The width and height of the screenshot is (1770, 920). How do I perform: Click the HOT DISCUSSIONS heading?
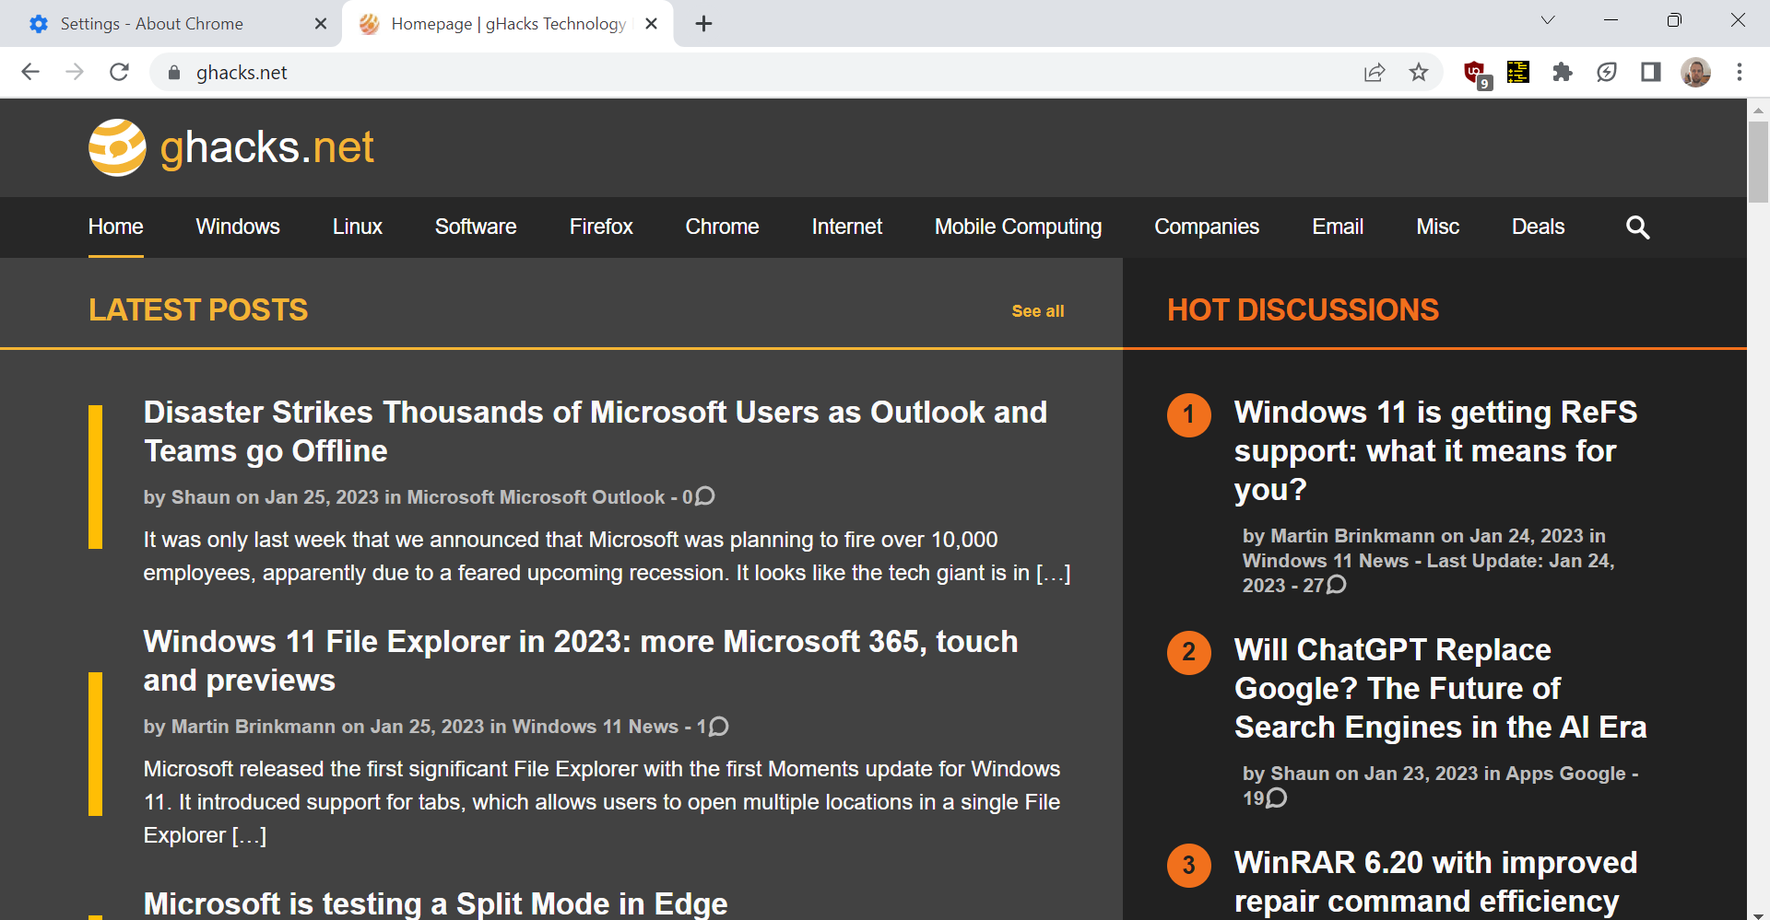pos(1303,310)
